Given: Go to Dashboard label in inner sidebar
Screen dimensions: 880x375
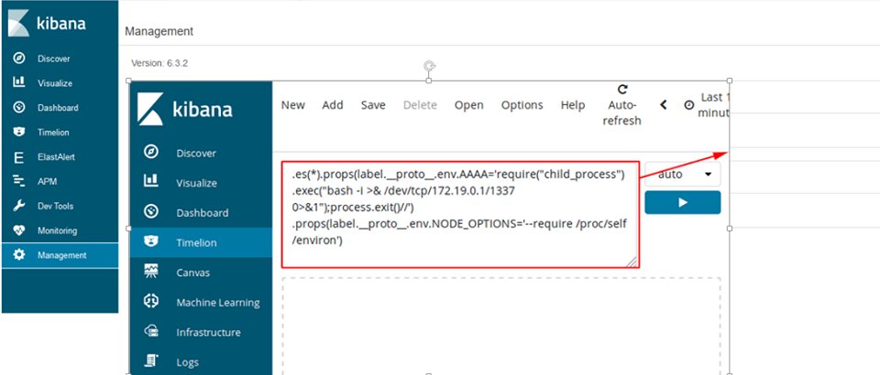Looking at the screenshot, I should click(x=202, y=213).
